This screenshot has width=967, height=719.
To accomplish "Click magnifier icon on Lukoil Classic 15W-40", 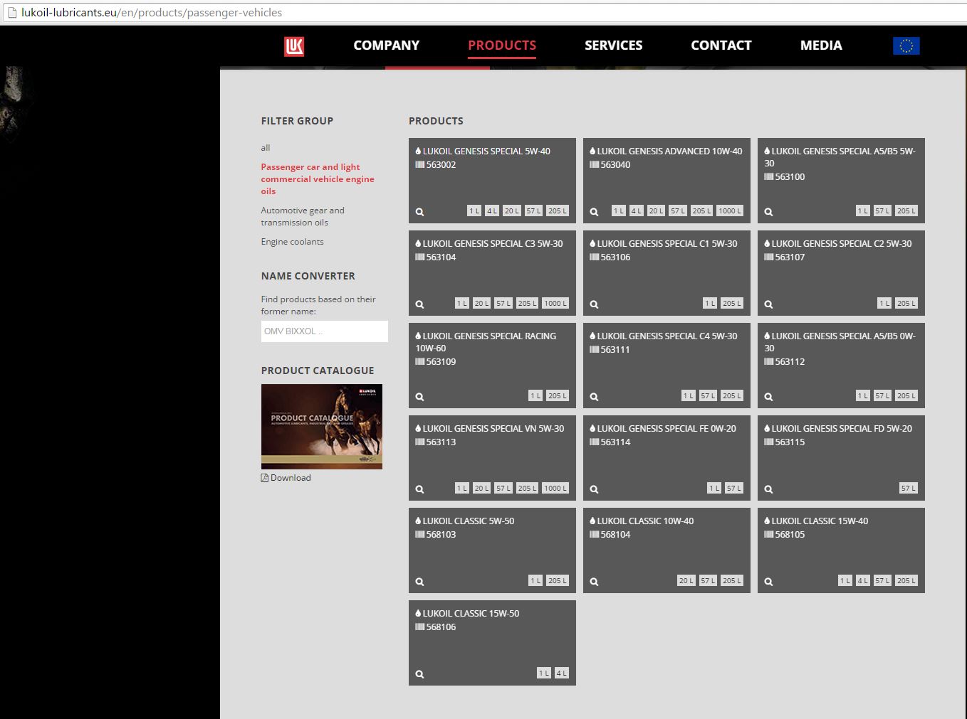I will 768,582.
